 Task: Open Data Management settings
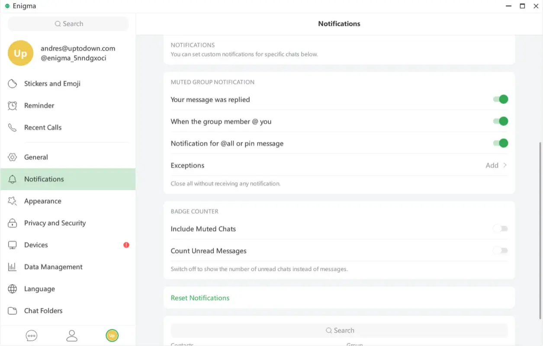(x=53, y=267)
